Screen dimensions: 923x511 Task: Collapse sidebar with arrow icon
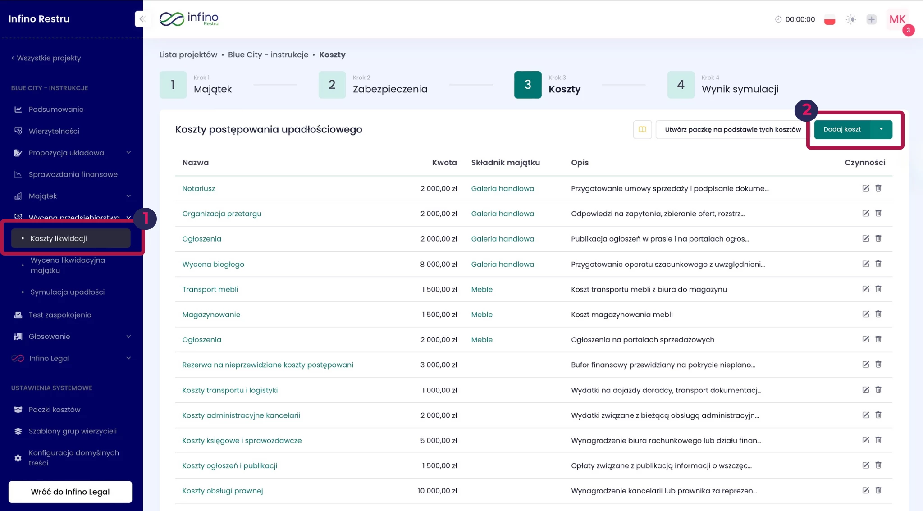142,19
